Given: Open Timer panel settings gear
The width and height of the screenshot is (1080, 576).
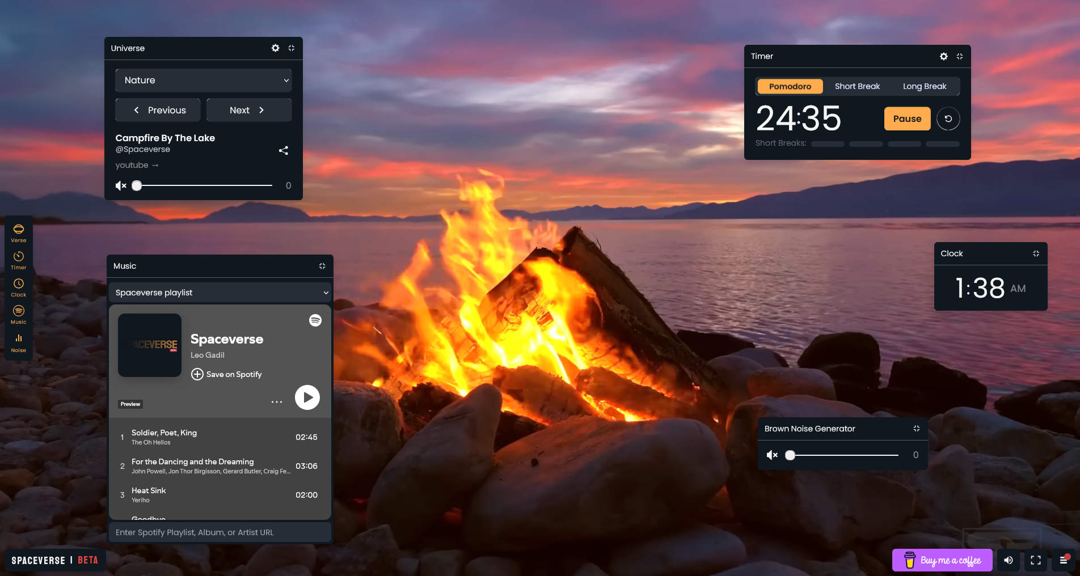Looking at the screenshot, I should [943, 56].
